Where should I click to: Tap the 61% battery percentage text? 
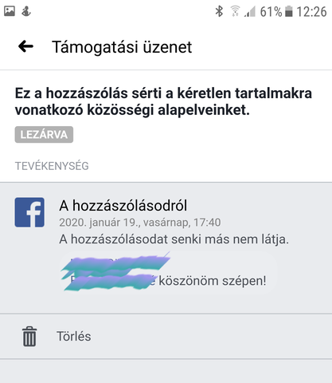click(271, 12)
